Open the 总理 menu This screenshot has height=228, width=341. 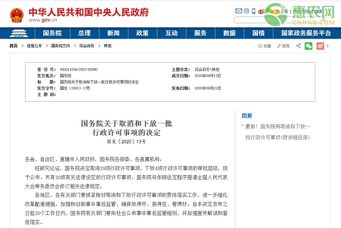(x=84, y=33)
